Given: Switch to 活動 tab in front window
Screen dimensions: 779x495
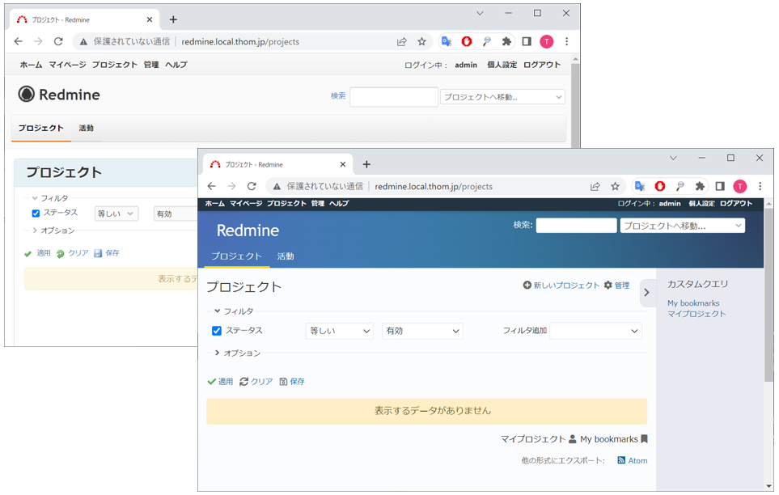Looking at the screenshot, I should [x=286, y=256].
